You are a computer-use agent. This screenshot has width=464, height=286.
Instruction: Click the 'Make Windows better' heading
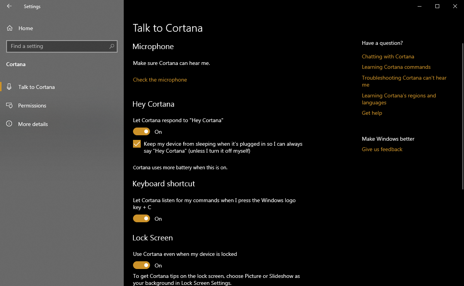pyautogui.click(x=388, y=139)
